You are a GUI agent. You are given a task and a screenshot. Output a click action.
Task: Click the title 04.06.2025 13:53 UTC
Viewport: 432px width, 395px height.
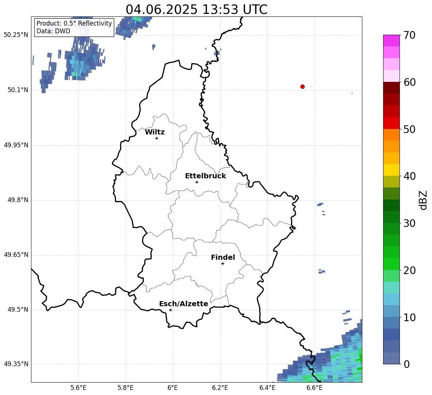[197, 10]
